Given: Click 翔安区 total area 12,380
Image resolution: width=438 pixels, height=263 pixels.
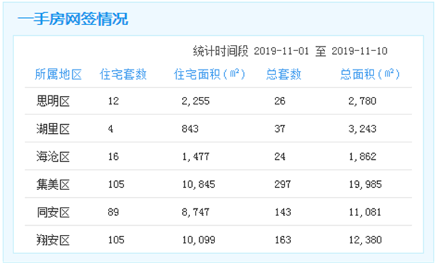Looking at the screenshot, I should pyautogui.click(x=365, y=240).
